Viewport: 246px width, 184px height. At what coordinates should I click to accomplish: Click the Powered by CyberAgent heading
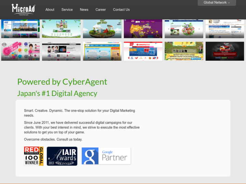coord(62,82)
